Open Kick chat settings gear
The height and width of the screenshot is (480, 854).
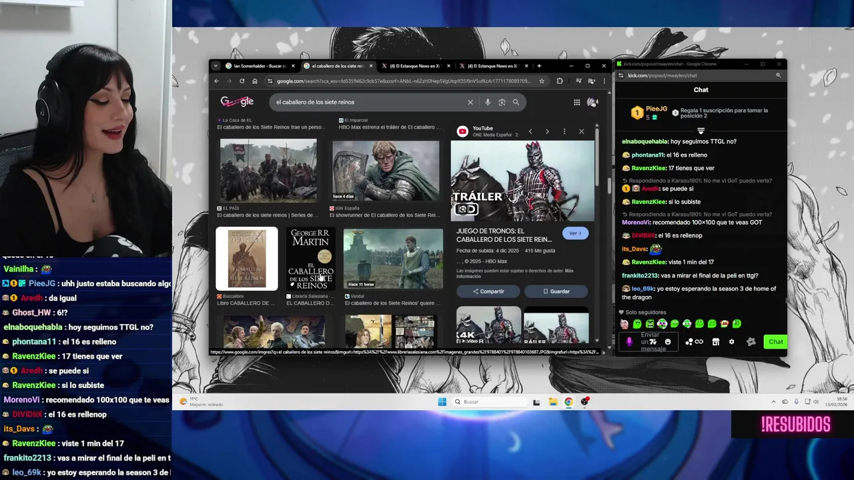(x=731, y=342)
